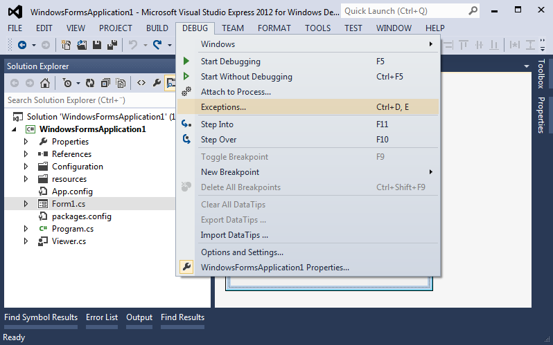
Task: Expand the Form1.cs tree node
Action: point(26,204)
